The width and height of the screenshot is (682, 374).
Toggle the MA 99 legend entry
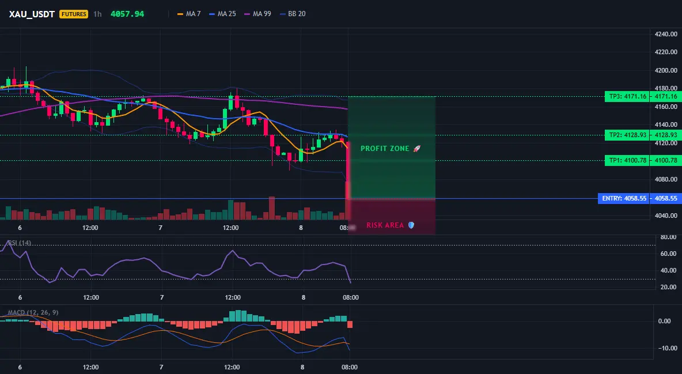pyautogui.click(x=258, y=14)
